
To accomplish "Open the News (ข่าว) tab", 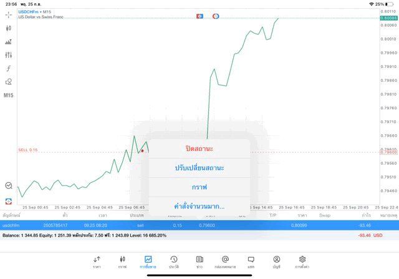I will pyautogui.click(x=199, y=262).
